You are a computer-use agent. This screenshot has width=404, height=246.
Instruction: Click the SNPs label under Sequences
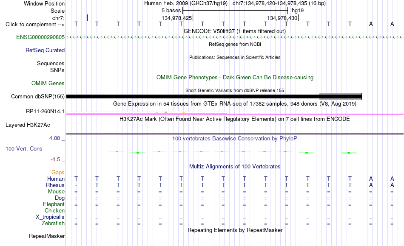(x=57, y=70)
